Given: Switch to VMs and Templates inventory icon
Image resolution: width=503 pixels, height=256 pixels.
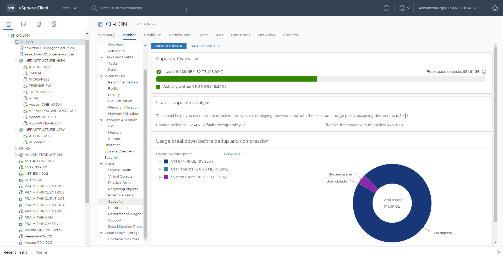Looking at the screenshot, I should click(24, 24).
